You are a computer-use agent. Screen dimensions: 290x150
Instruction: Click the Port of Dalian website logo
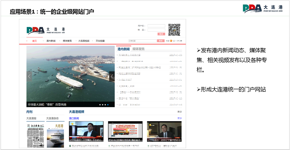click(x=46, y=30)
